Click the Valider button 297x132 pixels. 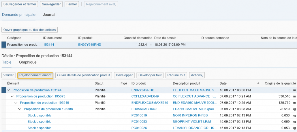9,75
